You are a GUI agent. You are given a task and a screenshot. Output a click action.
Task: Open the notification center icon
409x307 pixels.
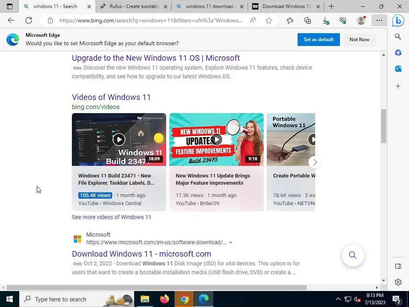(x=397, y=299)
